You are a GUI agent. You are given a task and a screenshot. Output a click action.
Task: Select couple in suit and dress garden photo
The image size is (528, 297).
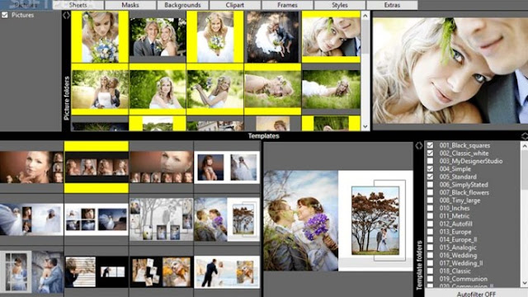pos(158,37)
